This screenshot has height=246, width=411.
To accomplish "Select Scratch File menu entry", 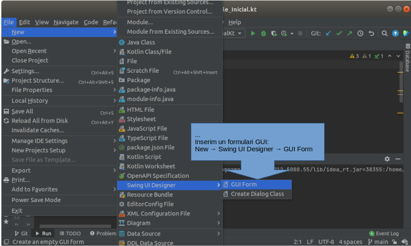I will tap(170, 71).
